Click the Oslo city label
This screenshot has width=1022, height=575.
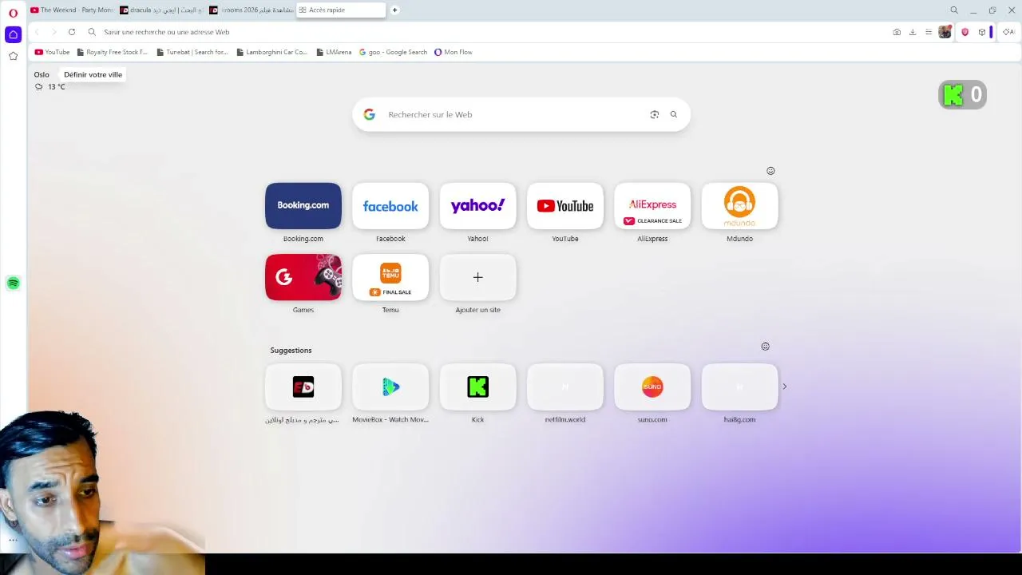(42, 74)
